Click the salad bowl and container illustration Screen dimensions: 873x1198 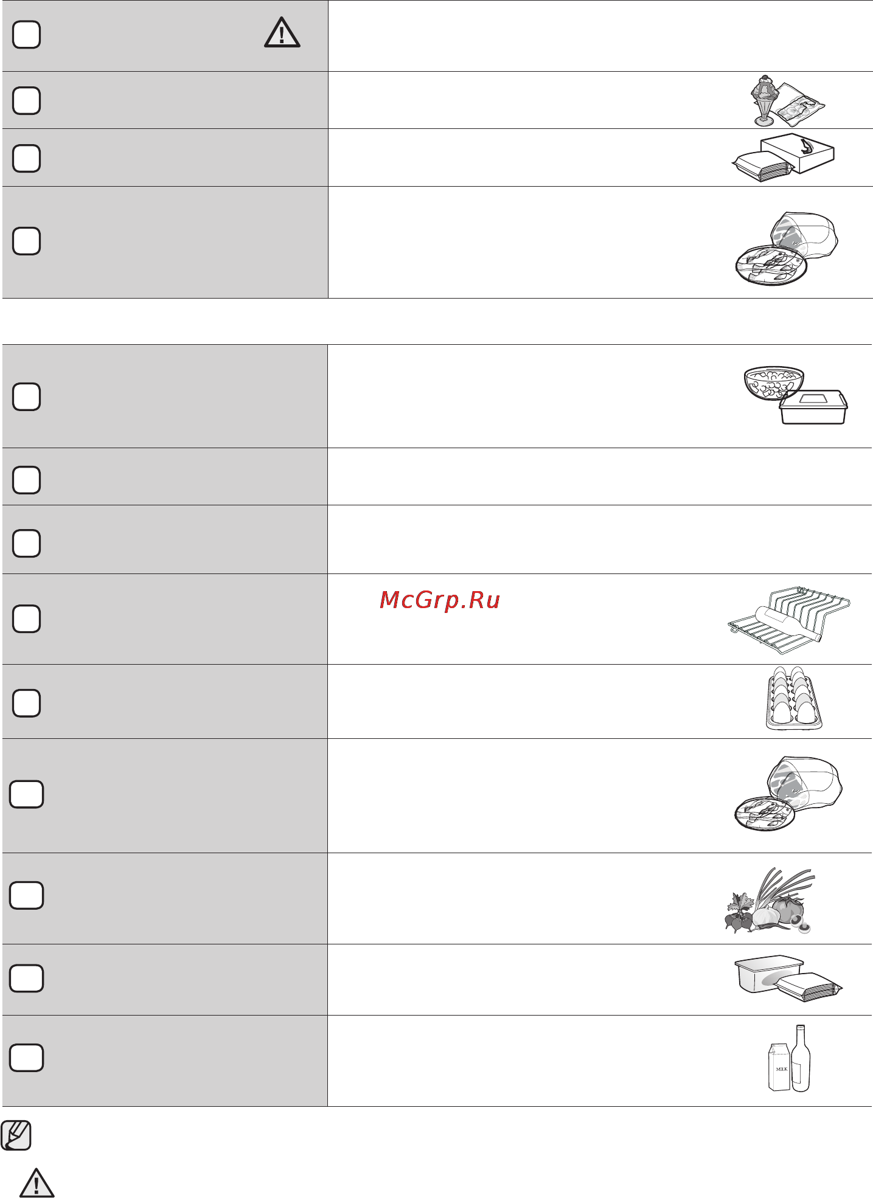tap(796, 395)
